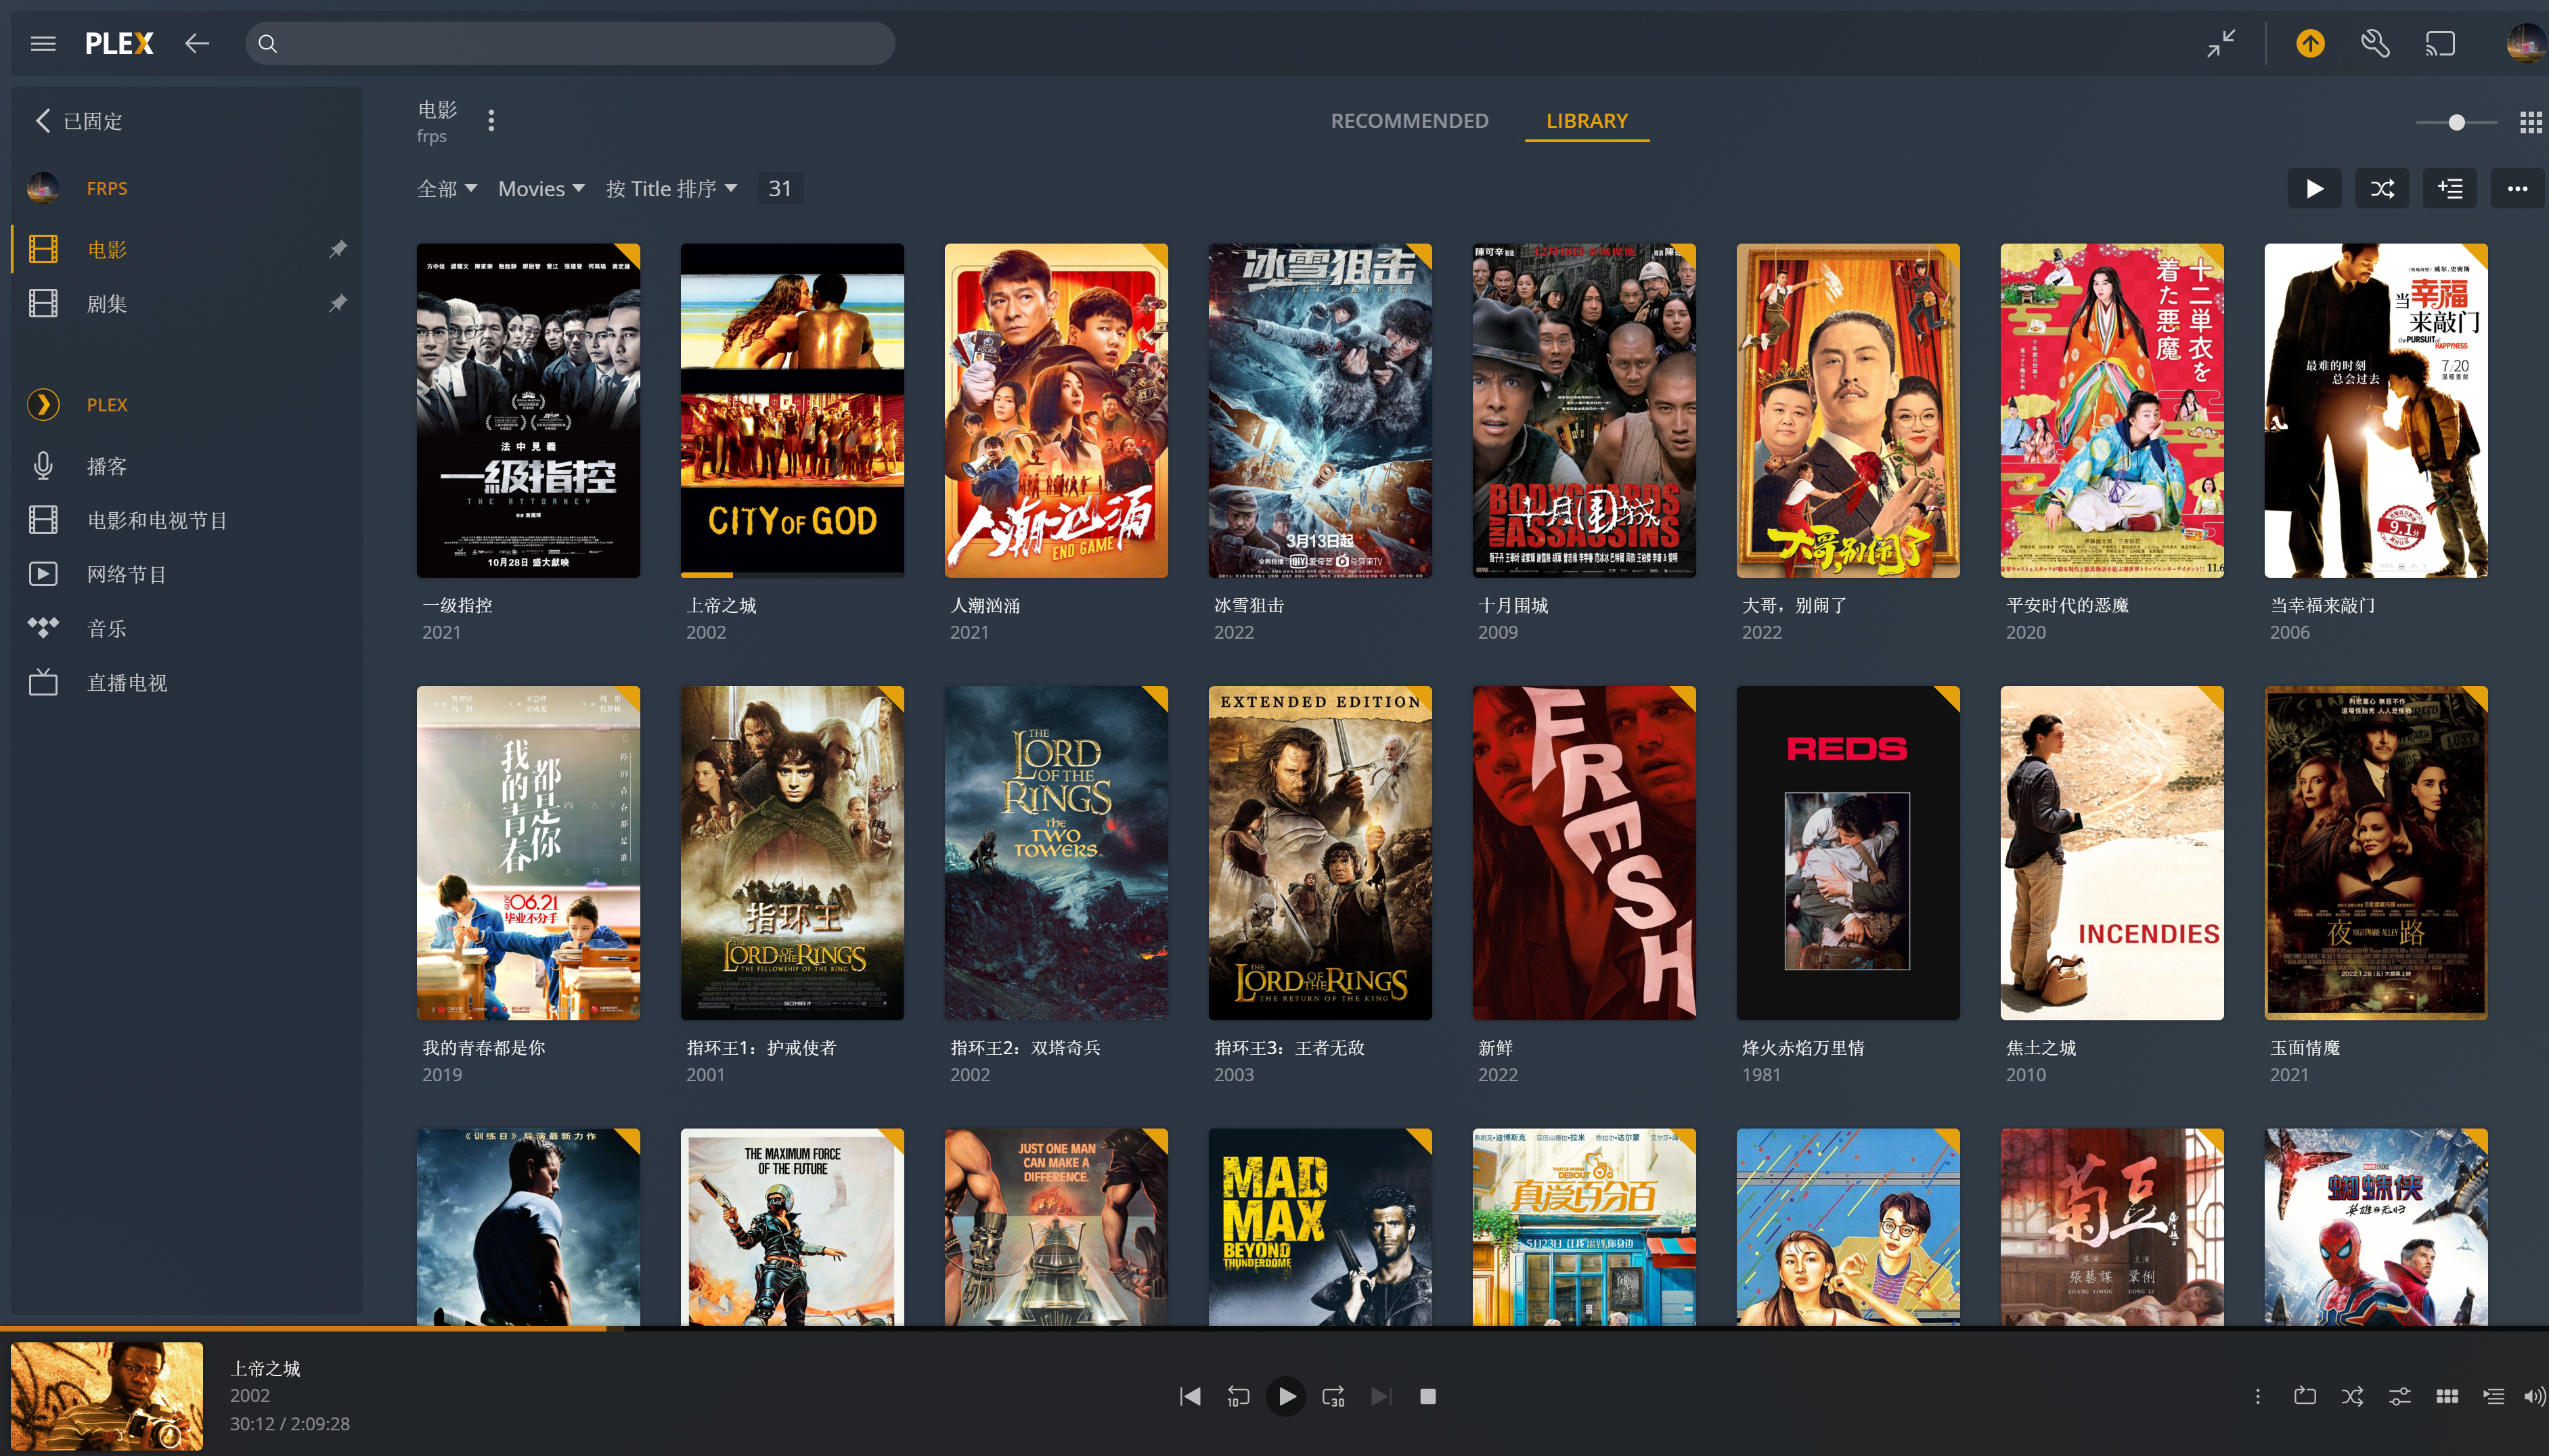Open the 按 Title 排序 sort dropdown

pyautogui.click(x=671, y=188)
